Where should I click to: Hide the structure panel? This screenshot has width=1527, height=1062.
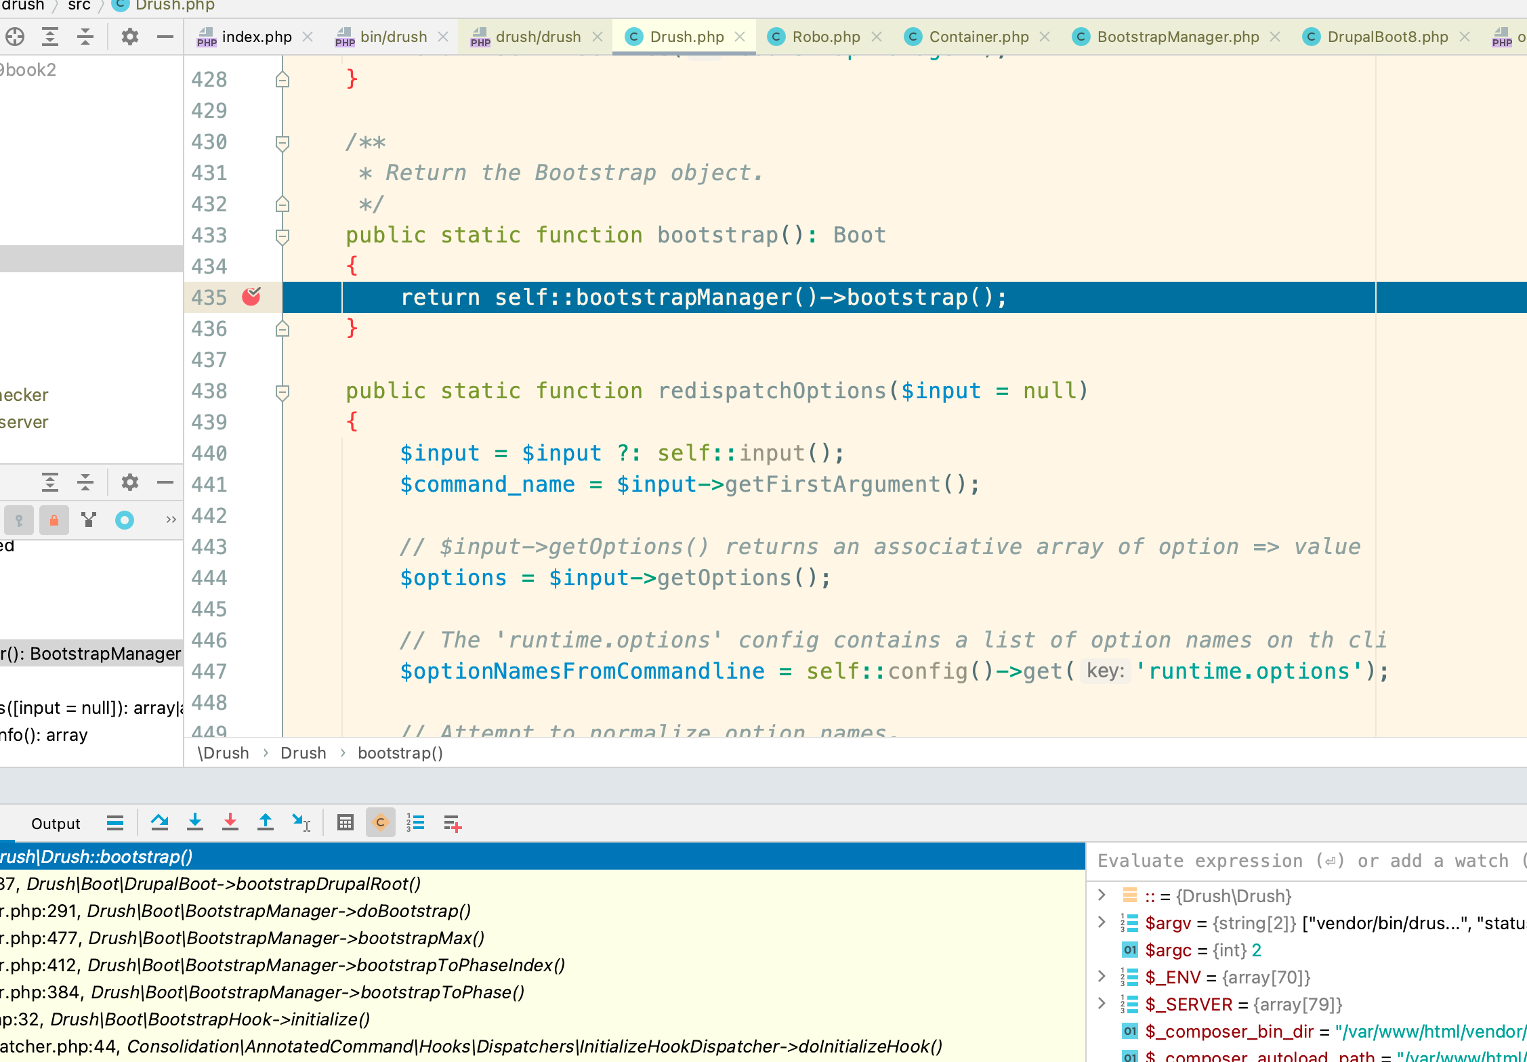click(165, 482)
